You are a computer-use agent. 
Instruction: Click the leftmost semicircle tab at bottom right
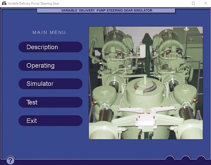[170, 158]
